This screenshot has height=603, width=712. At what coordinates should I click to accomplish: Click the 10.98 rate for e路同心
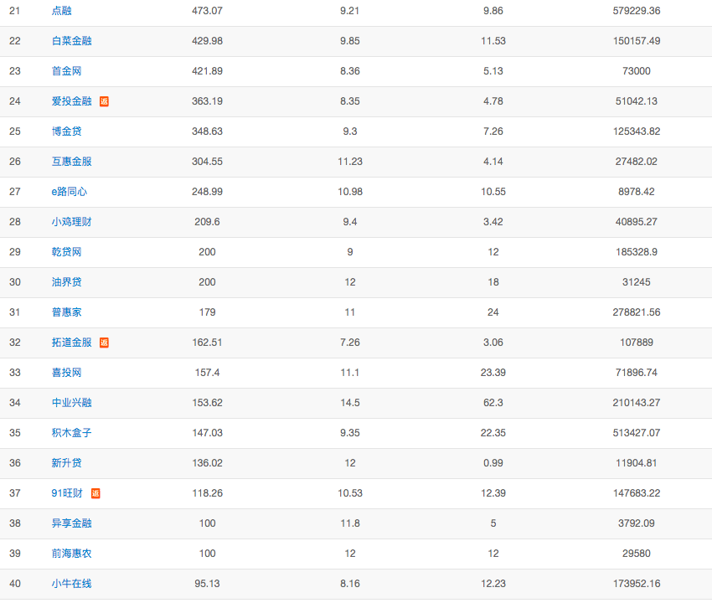(x=350, y=192)
